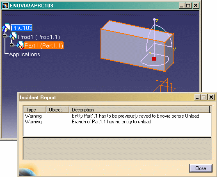
Task: Close the Incident Report with Close button
Action: 201,168
